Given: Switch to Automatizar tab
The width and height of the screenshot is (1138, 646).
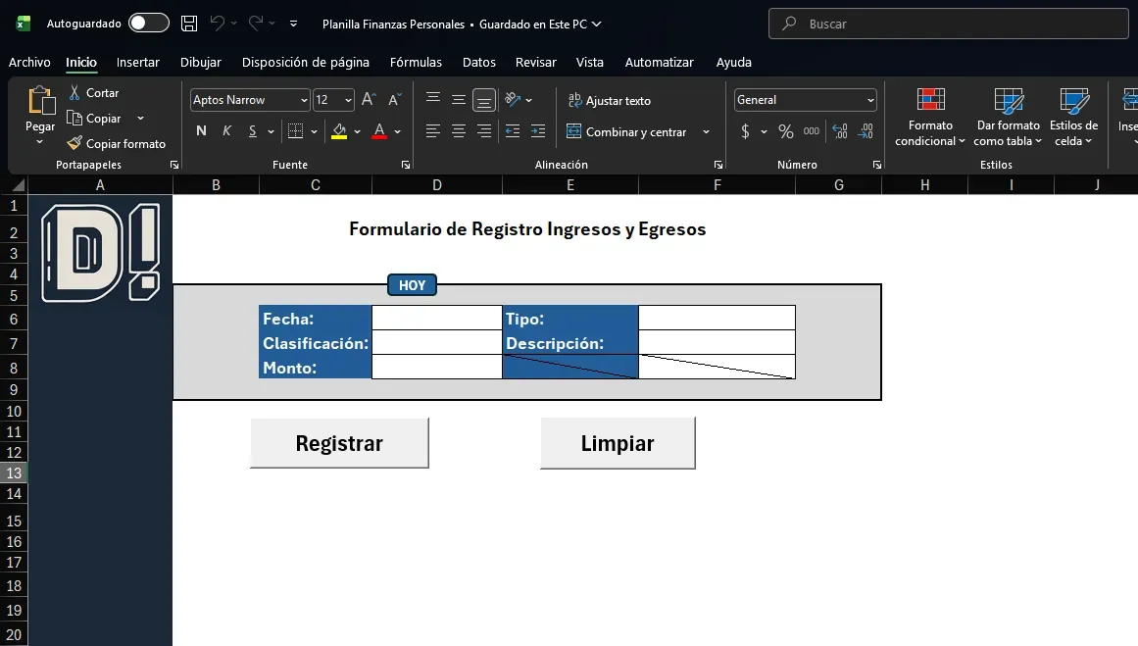Looking at the screenshot, I should [x=659, y=63].
